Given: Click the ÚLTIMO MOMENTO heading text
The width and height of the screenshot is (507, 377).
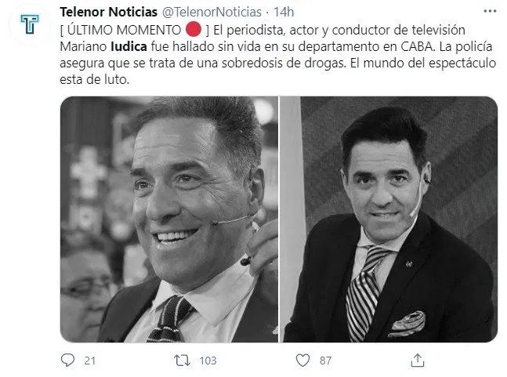Looking at the screenshot, I should tap(124, 30).
